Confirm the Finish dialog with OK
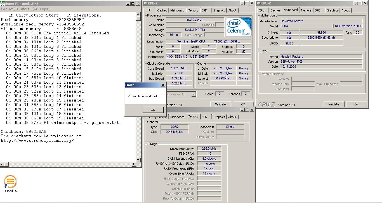The height and width of the screenshot is (203, 382). pyautogui.click(x=153, y=110)
